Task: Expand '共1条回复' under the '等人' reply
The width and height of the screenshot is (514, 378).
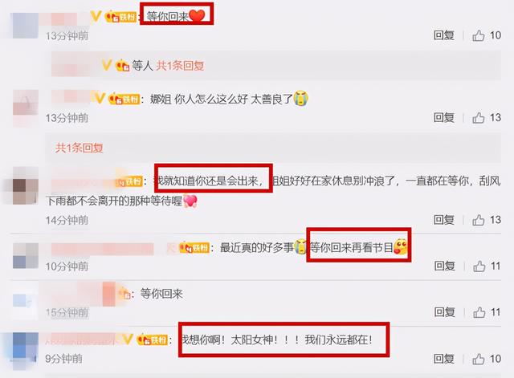Action: pos(180,66)
